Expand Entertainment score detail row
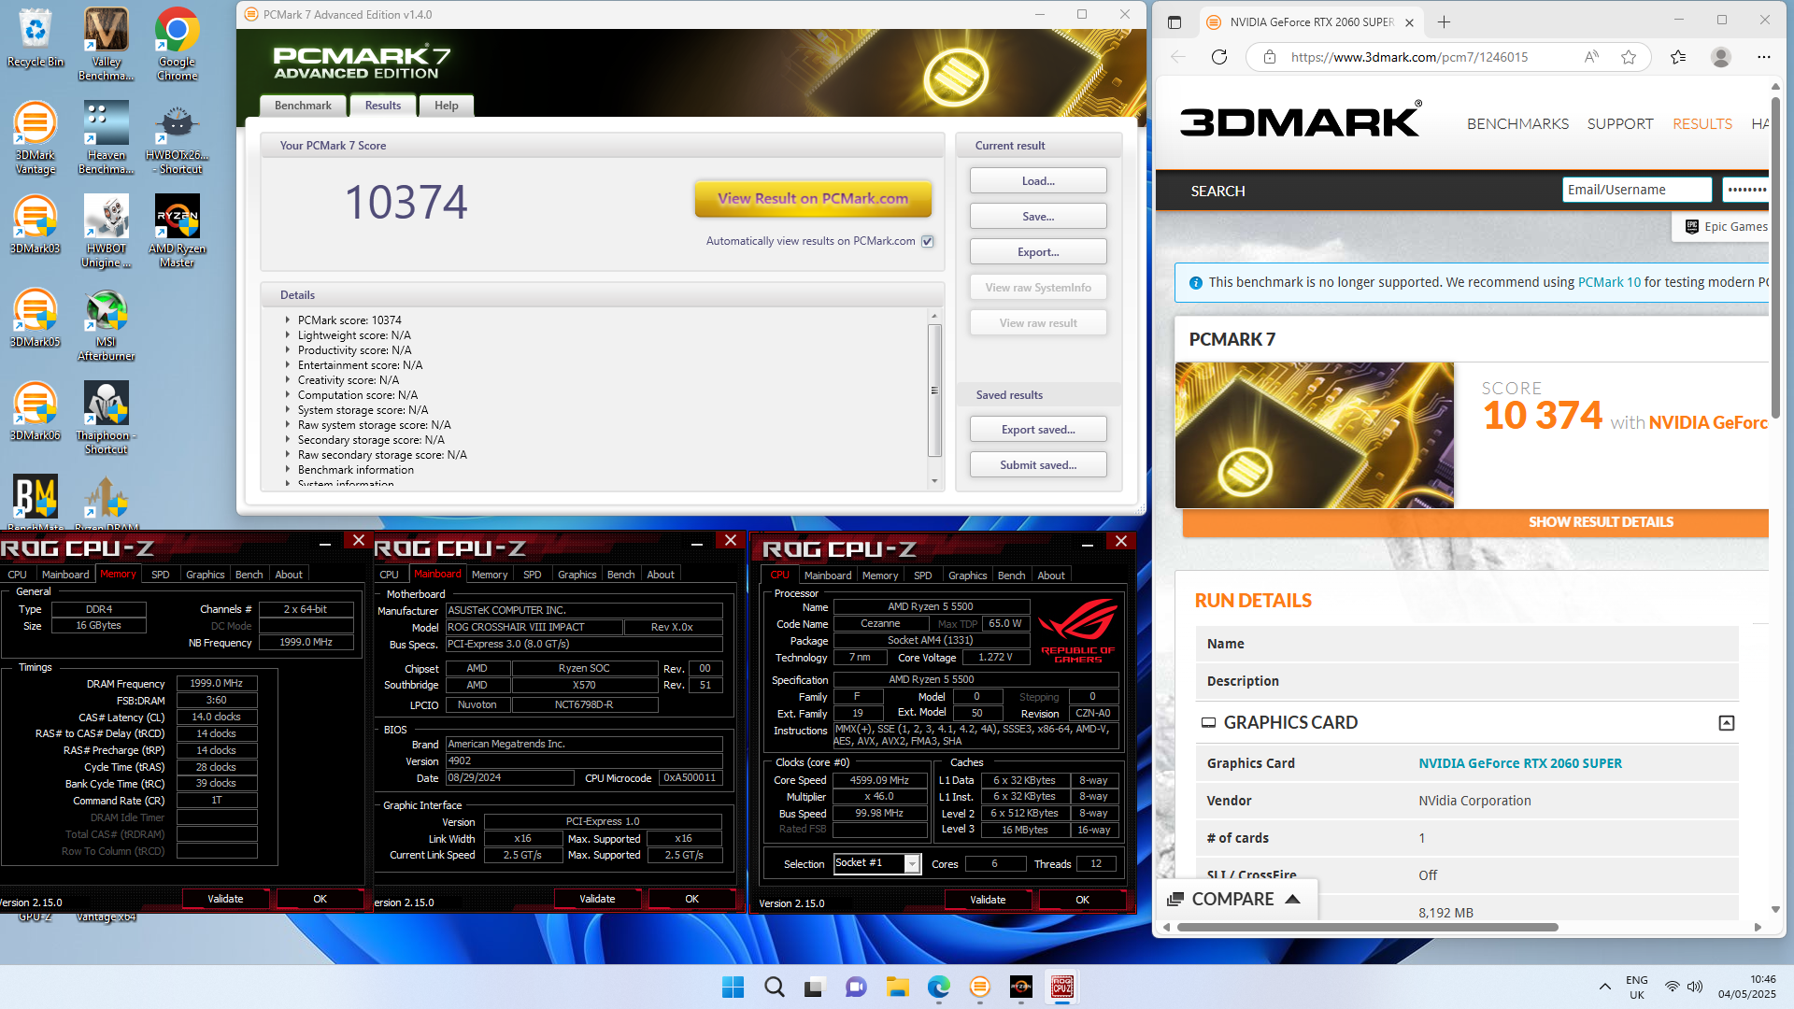The height and width of the screenshot is (1009, 1794). (x=288, y=364)
